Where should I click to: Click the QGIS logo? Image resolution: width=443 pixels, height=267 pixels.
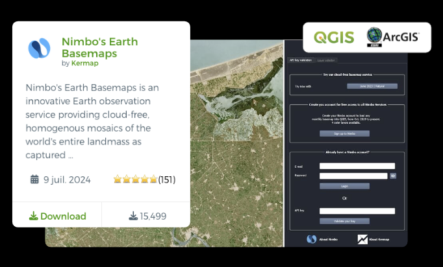pos(334,37)
